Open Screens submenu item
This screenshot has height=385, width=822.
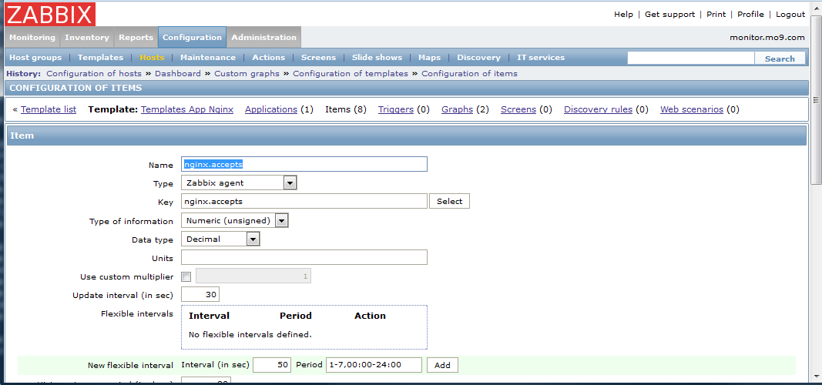(x=318, y=58)
